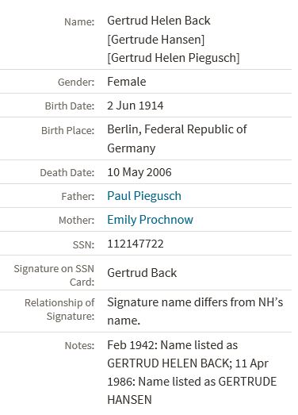Click the Signature on SSN Card label
This screenshot has height=415, width=298.
(x=54, y=275)
